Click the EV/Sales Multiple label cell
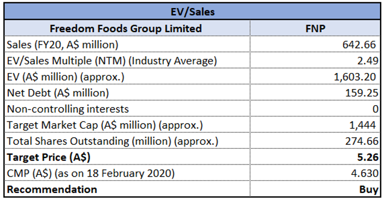Image resolution: width=384 pixels, height=201 pixels. tap(127, 60)
